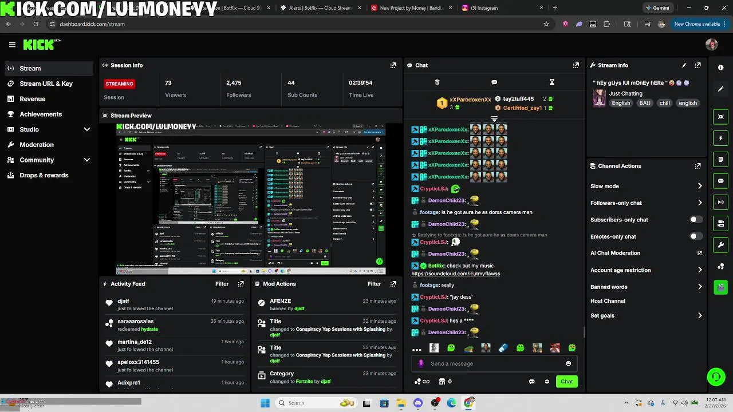Toggle Emotes-only chat switch
The height and width of the screenshot is (412, 733).
point(696,236)
